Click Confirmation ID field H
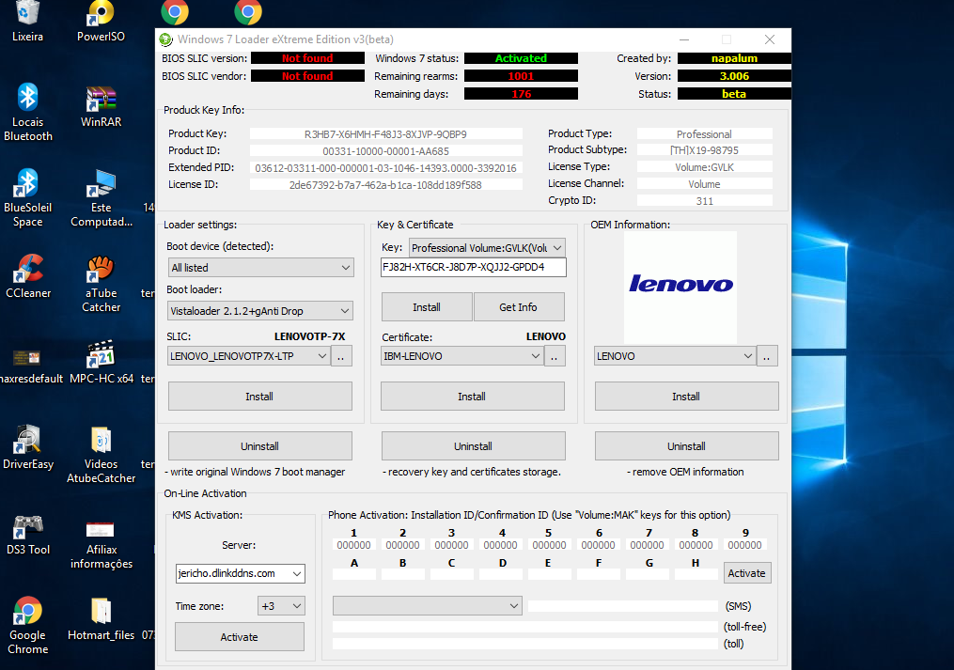The image size is (954, 670). click(696, 574)
